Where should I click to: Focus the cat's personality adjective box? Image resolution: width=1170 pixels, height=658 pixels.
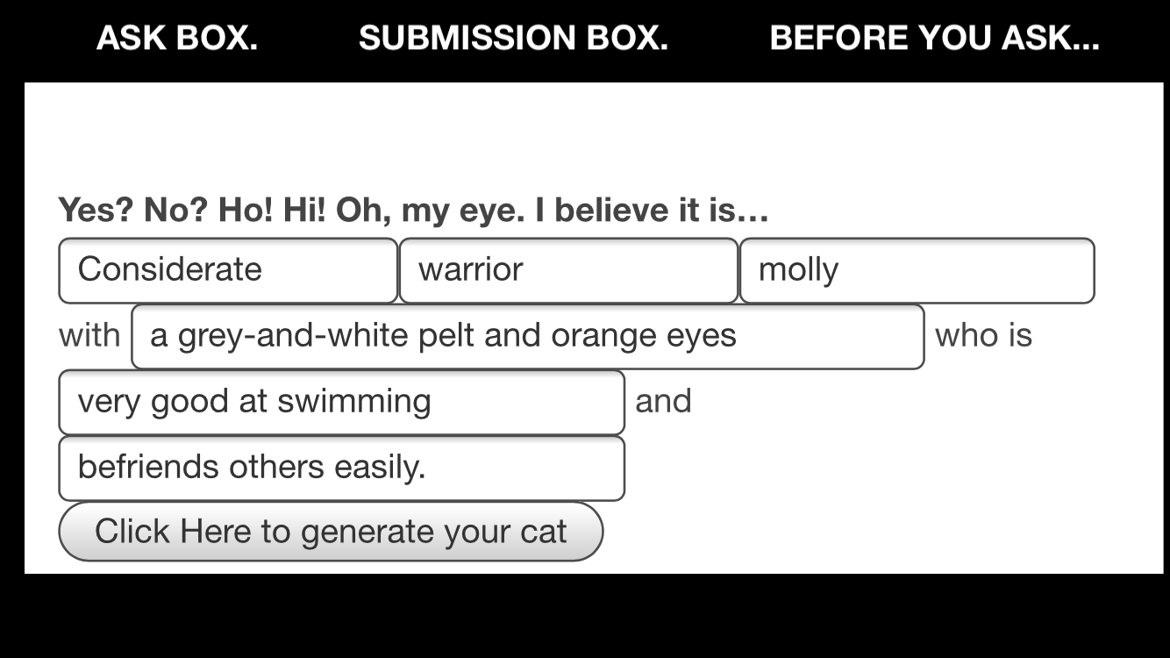pos(228,270)
